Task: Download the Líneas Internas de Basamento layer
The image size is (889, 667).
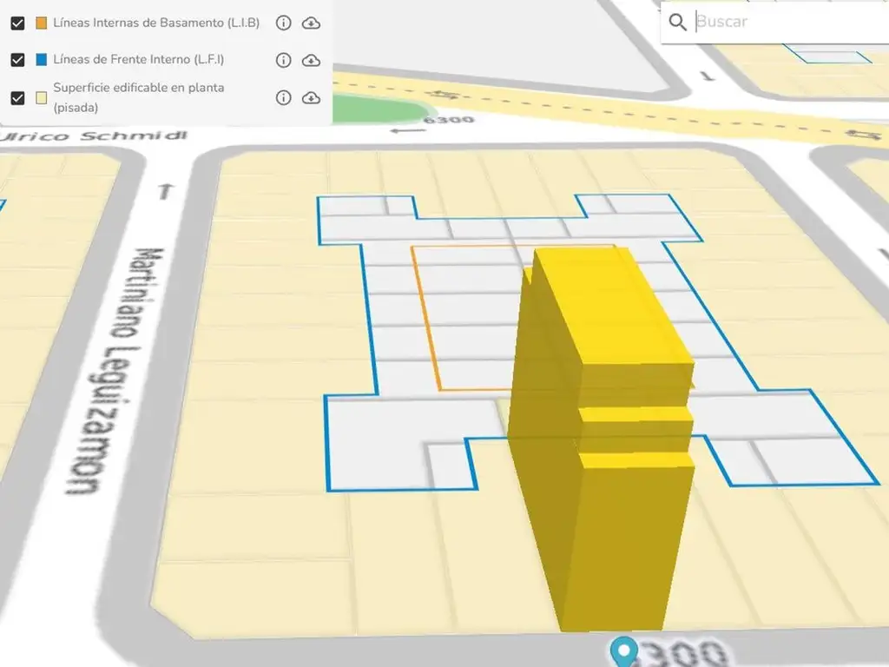Action: coord(311,23)
